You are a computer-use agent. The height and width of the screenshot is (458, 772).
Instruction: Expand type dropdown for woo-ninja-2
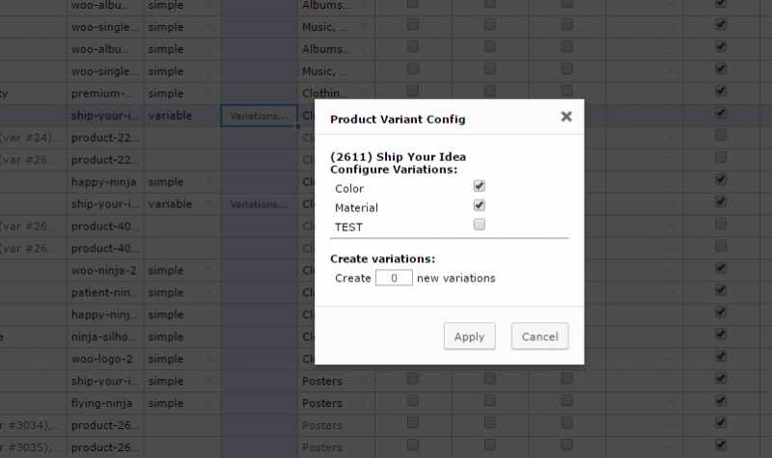click(x=209, y=271)
